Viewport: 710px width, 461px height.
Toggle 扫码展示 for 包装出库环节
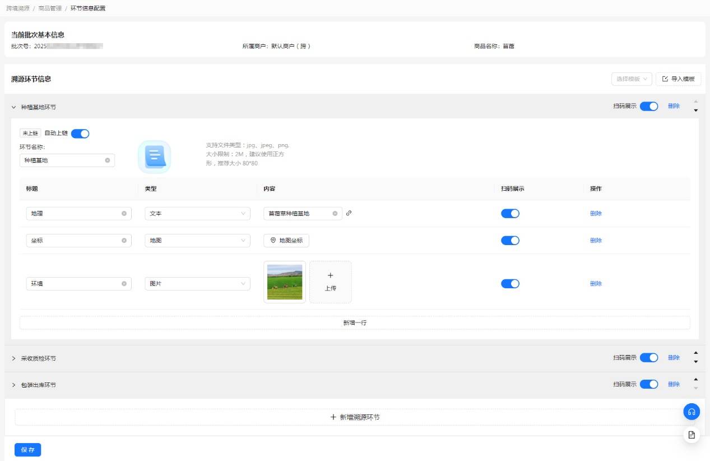[649, 384]
